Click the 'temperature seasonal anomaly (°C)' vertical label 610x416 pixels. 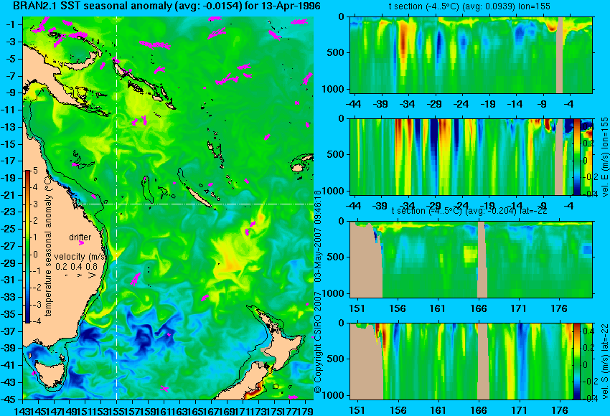tap(48, 246)
